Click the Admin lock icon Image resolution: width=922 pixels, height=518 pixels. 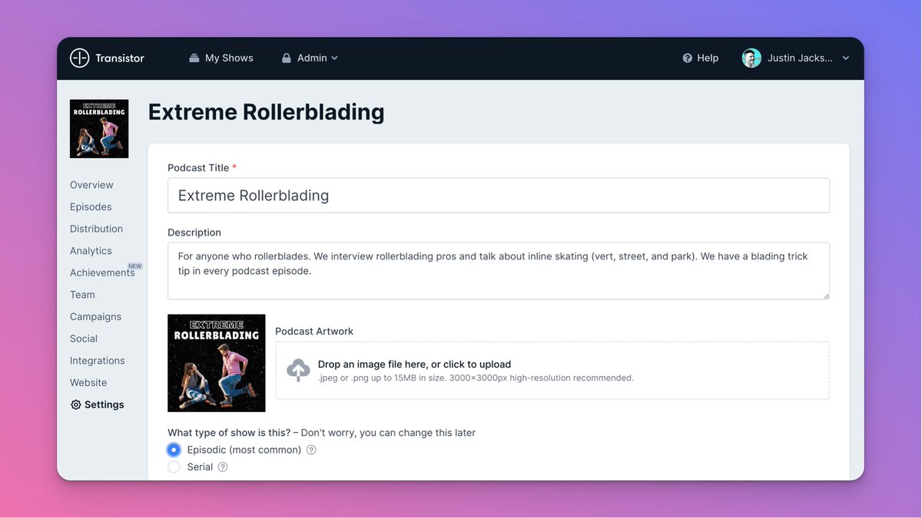(x=287, y=58)
